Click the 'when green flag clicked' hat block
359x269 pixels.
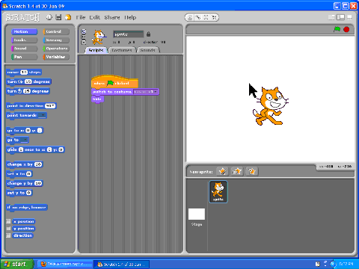pyautogui.click(x=114, y=82)
